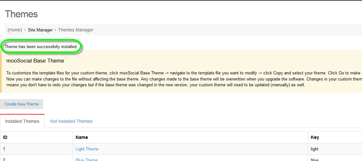Click the Themes page title
Viewport: 362px width, 161px height.
pyautogui.click(x=21, y=14)
